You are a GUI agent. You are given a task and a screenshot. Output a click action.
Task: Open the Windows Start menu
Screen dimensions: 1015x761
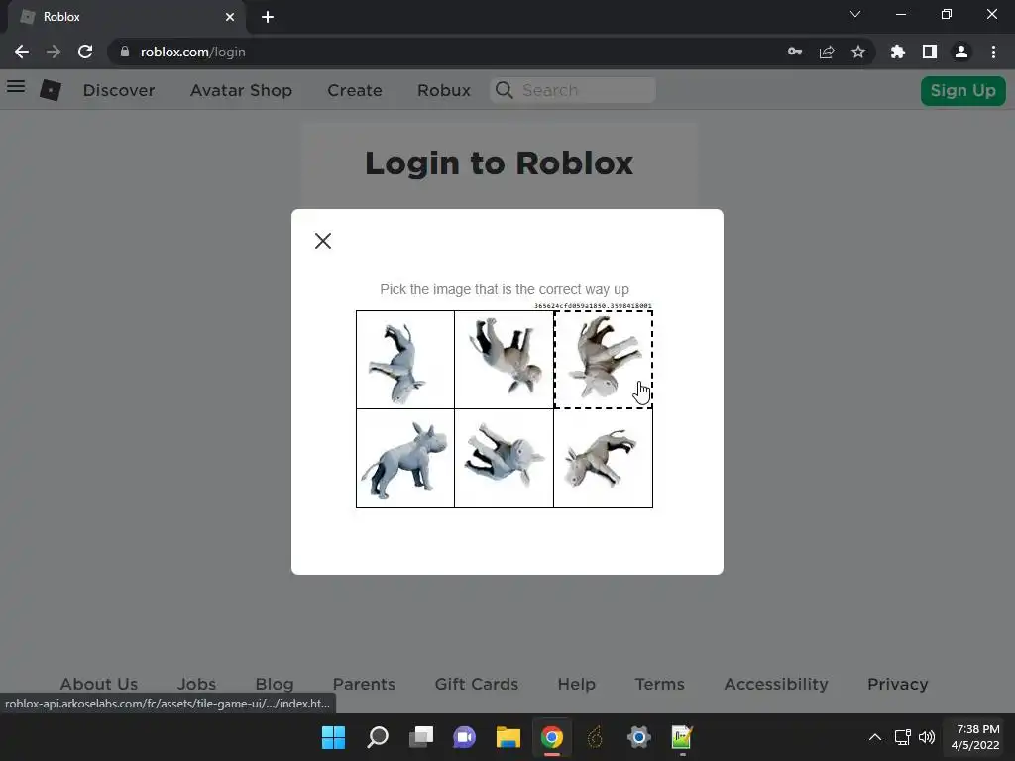click(333, 737)
